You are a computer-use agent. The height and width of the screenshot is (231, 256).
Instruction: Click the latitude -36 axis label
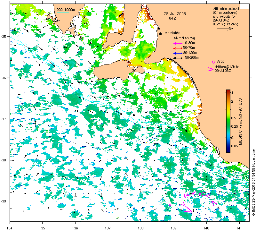[x=4, y=78]
